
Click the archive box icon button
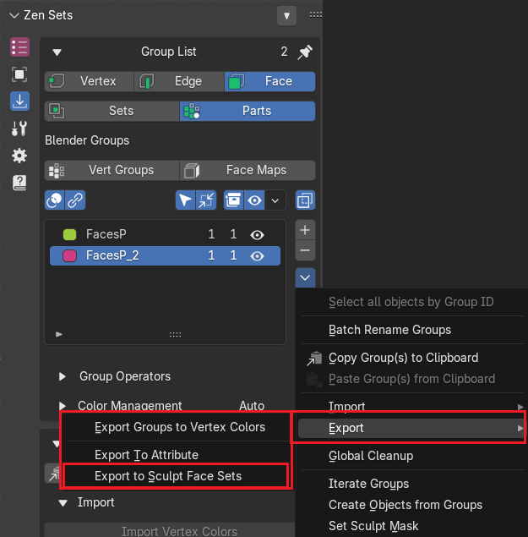point(233,200)
